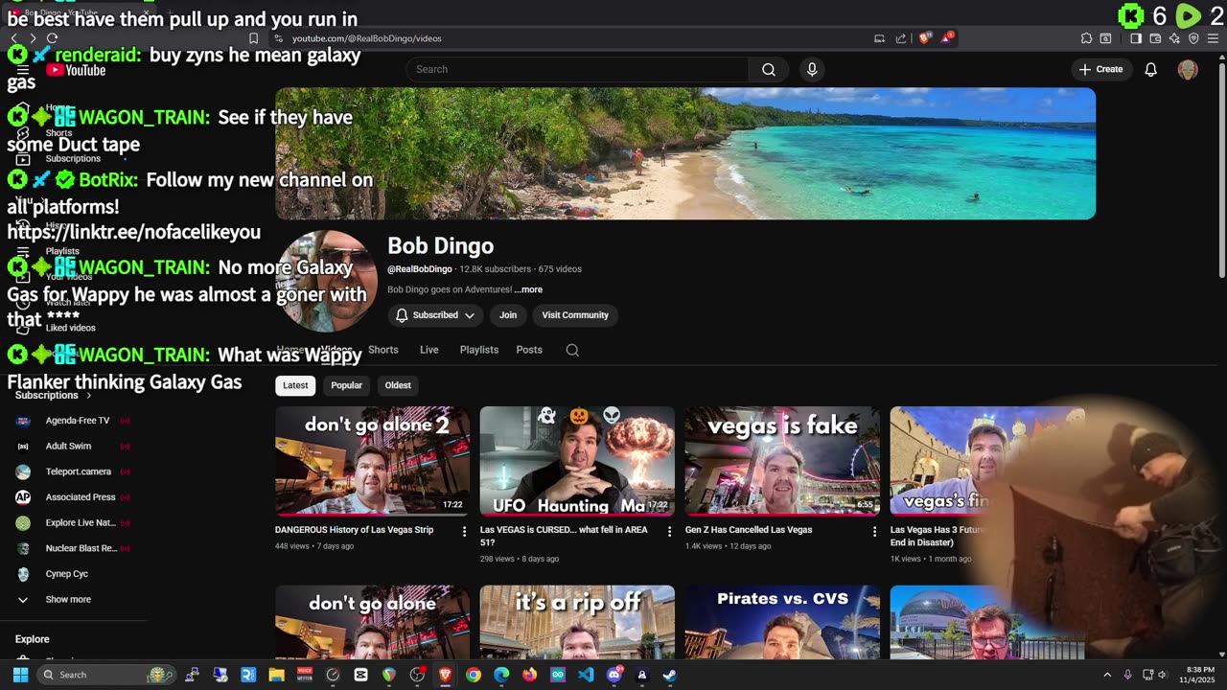This screenshot has width=1227, height=690.
Task: Click into the YouTube search field
Action: pyautogui.click(x=577, y=69)
